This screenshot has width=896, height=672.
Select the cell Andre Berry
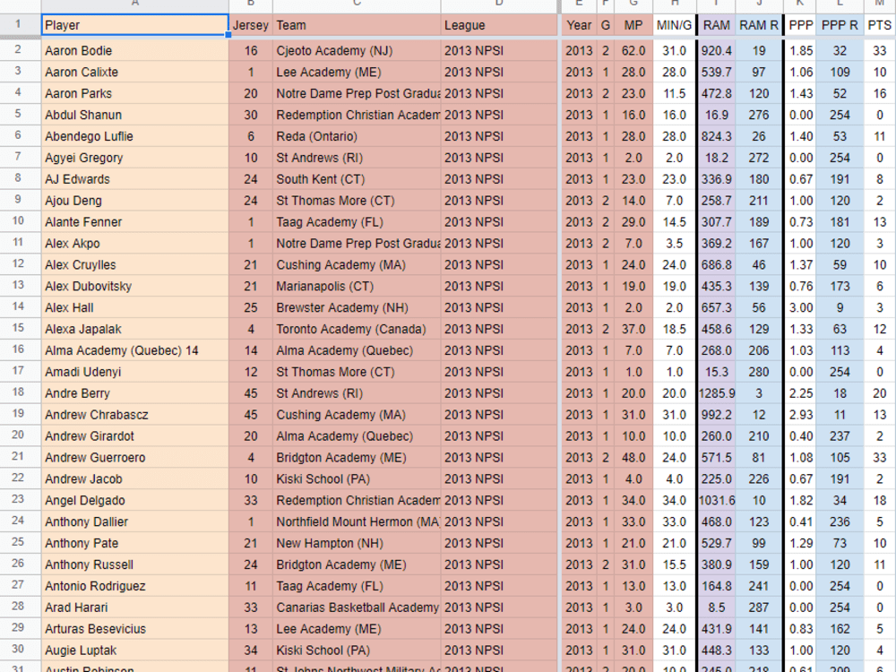pos(135,393)
